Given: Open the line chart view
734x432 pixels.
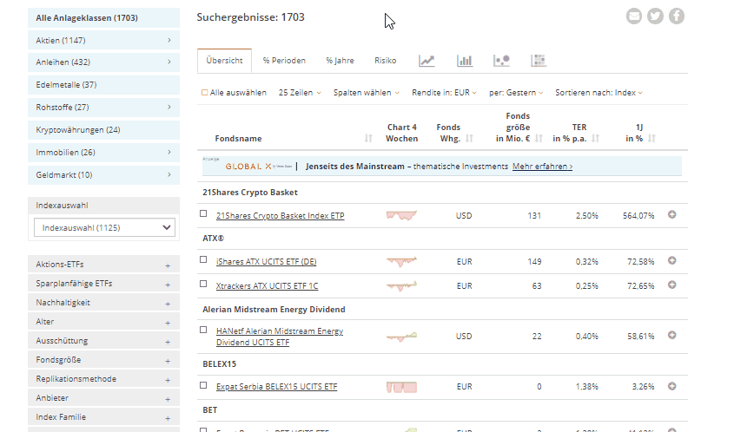Looking at the screenshot, I should (x=427, y=61).
